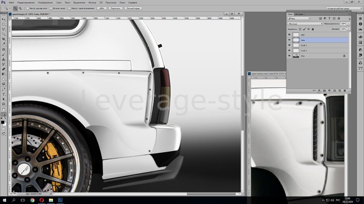Create a new group with folder icon
The image size is (364, 204).
(x=334, y=91)
